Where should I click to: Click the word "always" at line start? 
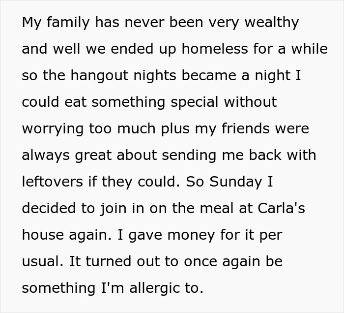click(46, 156)
